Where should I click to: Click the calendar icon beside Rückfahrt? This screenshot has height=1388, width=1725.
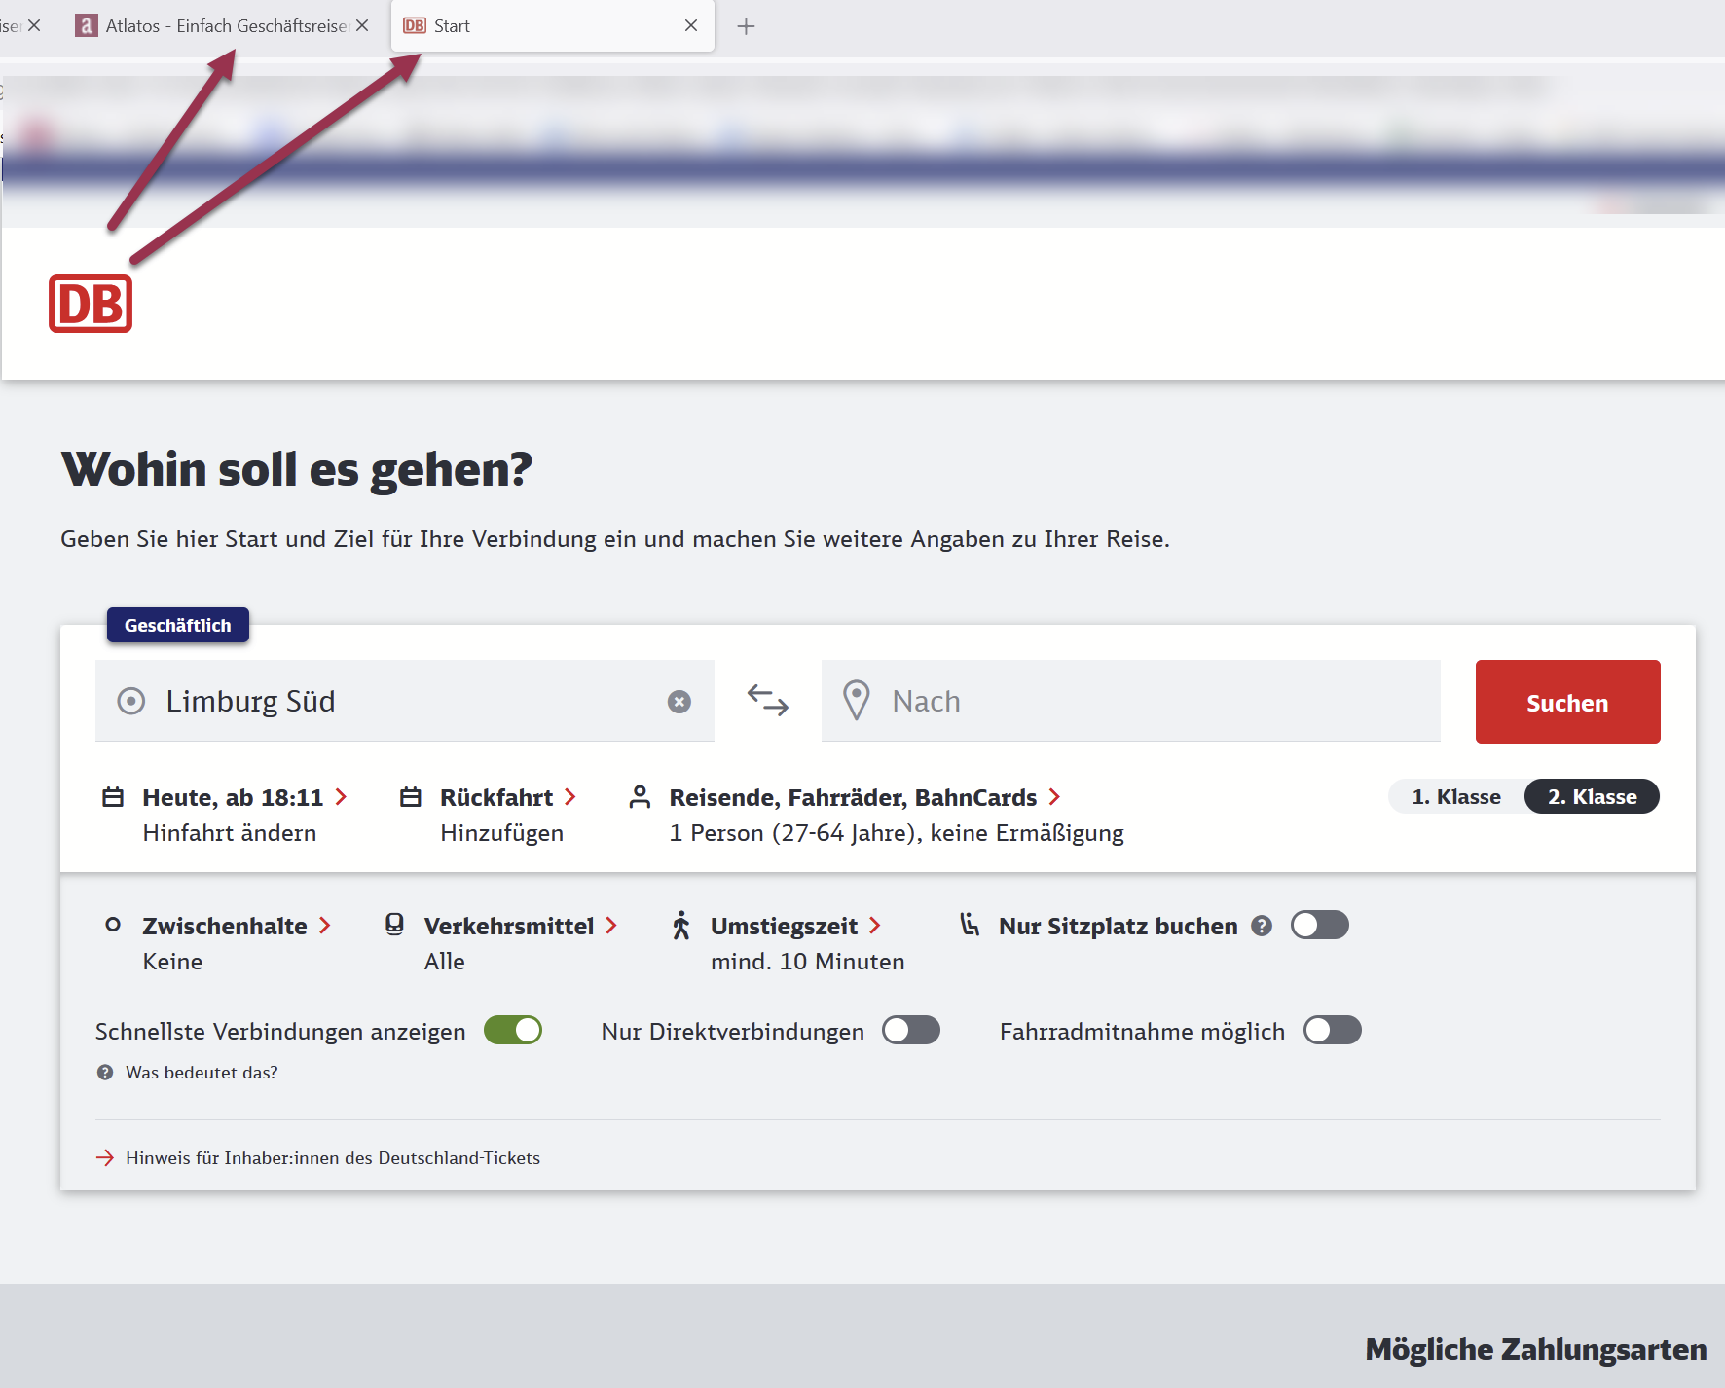tap(411, 798)
